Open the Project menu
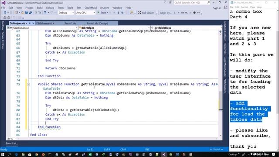The height and width of the screenshot is (157, 279). (x=29, y=8)
